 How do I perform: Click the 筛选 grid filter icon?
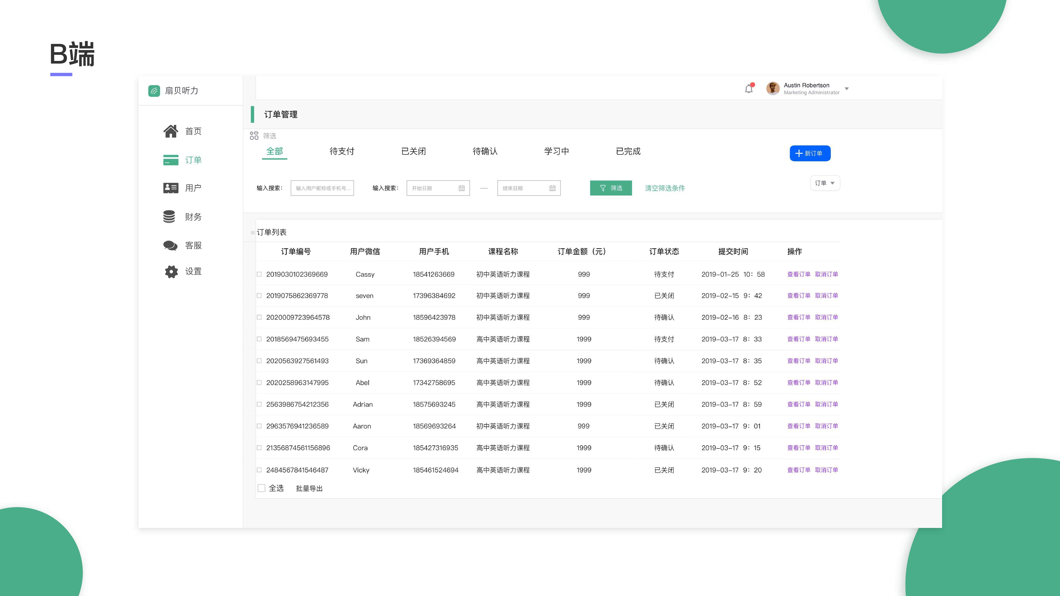(254, 136)
